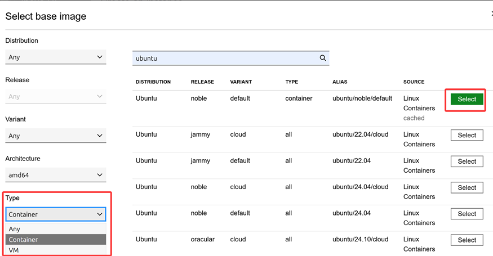The image size is (493, 256).
Task: Click the ubuntu/22.04/cloud alias text
Action: pos(361,134)
